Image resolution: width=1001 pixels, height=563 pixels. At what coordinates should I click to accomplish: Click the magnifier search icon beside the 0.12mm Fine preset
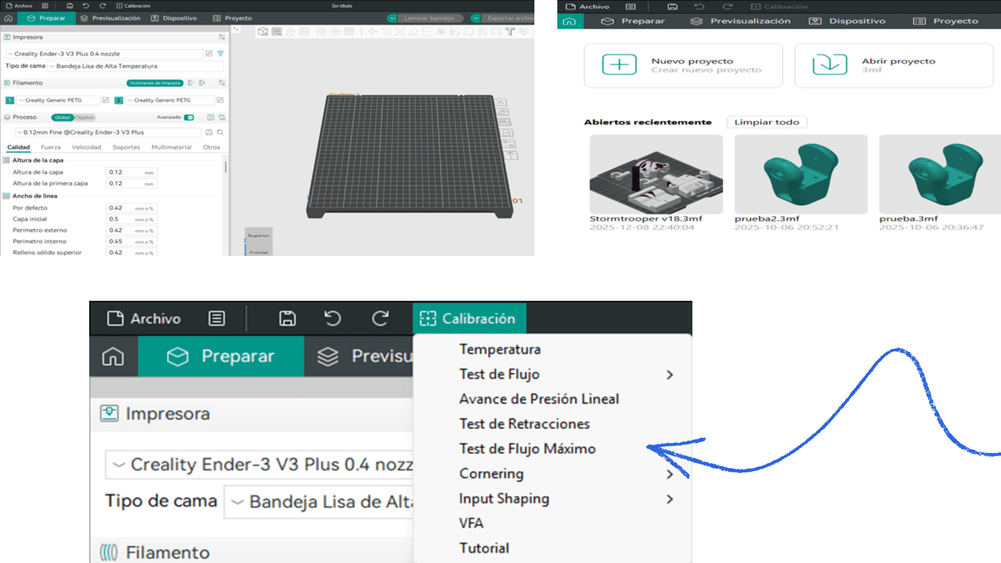(221, 132)
